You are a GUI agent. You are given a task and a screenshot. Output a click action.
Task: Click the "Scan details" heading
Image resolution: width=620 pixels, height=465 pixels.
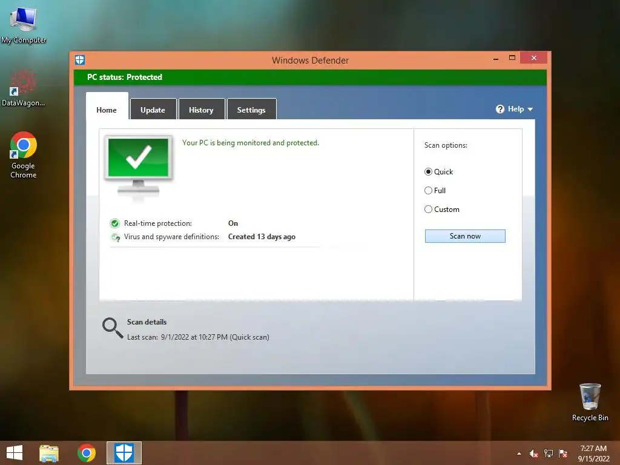[x=147, y=322]
